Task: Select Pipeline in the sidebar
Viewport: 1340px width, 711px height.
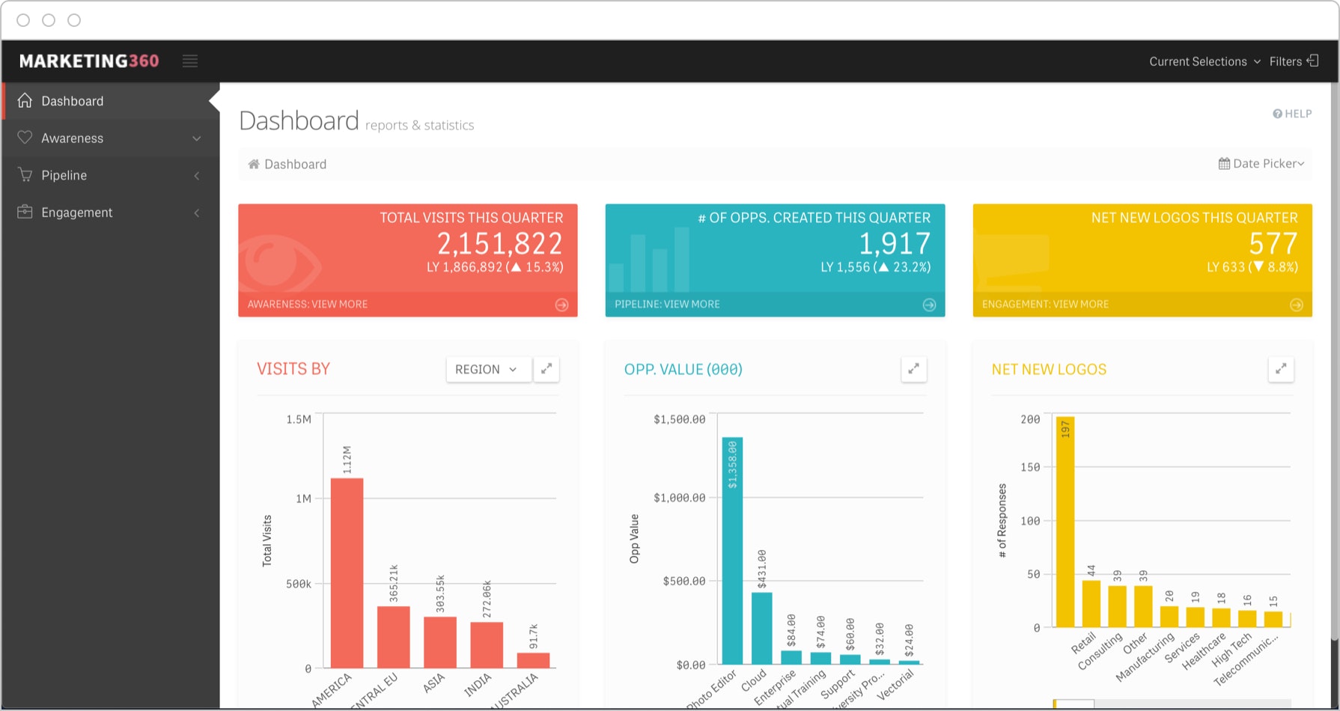Action: (111, 175)
